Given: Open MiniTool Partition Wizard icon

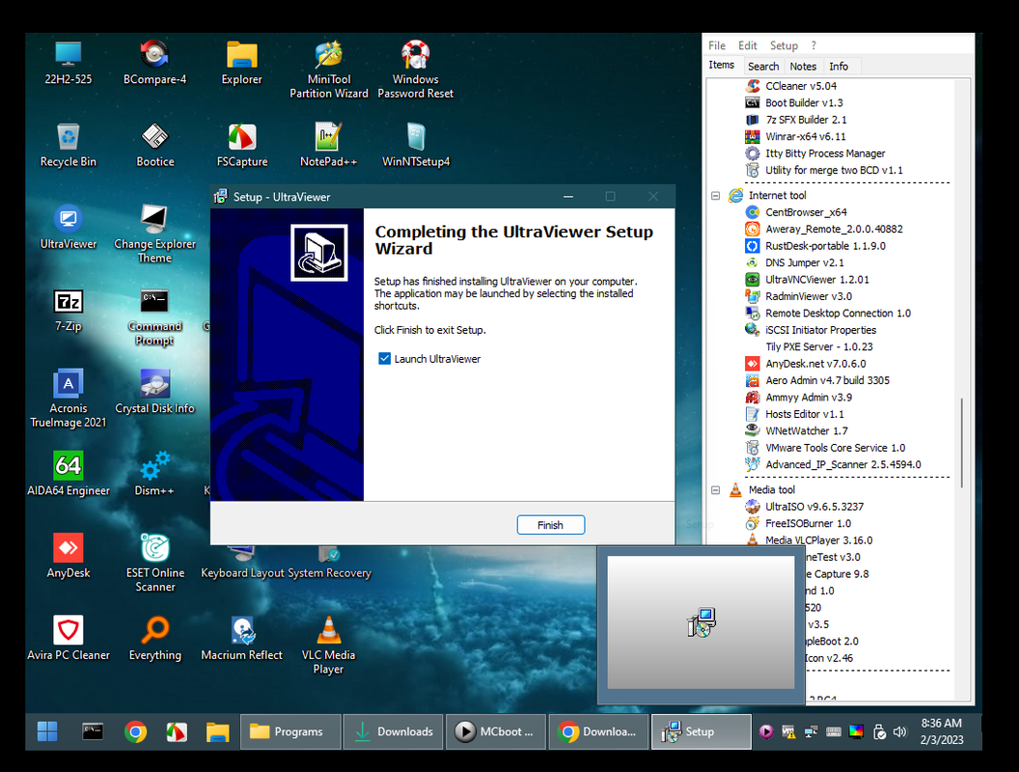Looking at the screenshot, I should click(x=329, y=69).
